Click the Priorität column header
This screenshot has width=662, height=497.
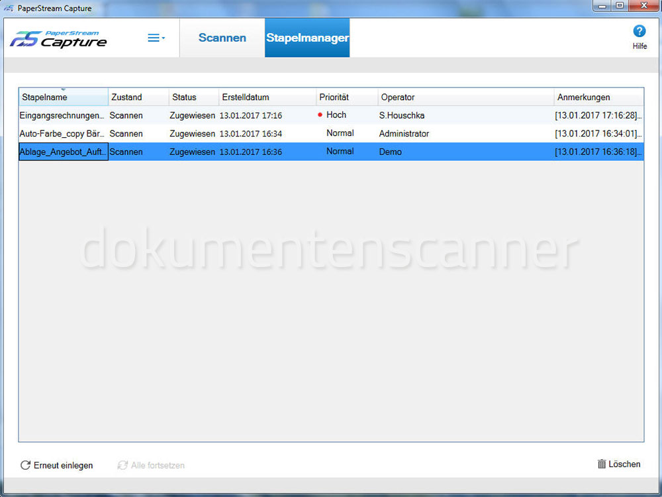point(334,97)
